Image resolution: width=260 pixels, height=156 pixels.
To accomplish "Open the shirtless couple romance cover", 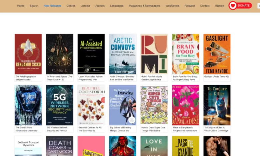I will point(217,146).
